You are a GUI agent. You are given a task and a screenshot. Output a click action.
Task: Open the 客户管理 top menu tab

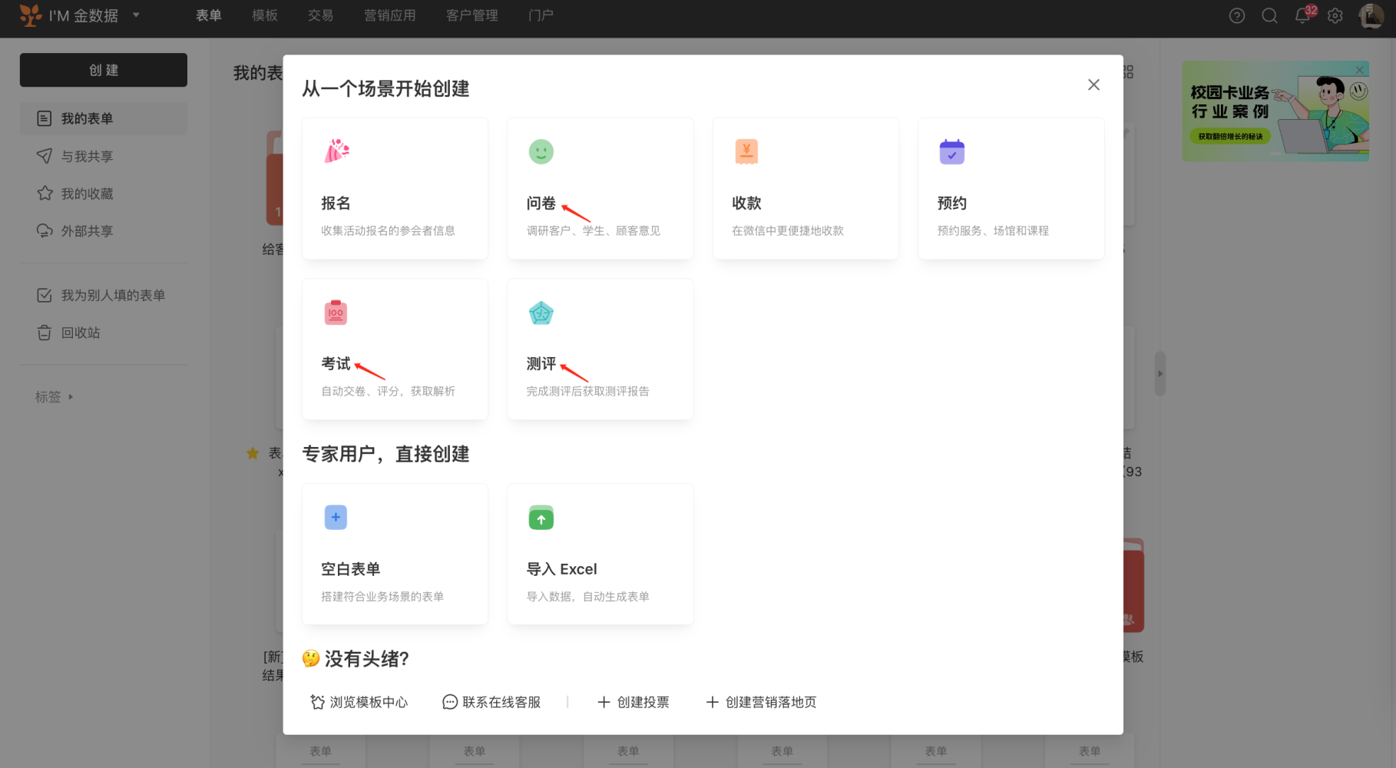(472, 15)
